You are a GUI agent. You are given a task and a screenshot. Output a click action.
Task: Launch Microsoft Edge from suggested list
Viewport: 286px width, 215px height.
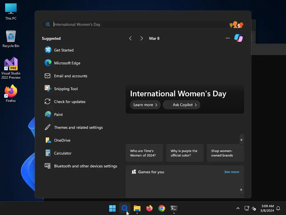[x=62, y=63]
